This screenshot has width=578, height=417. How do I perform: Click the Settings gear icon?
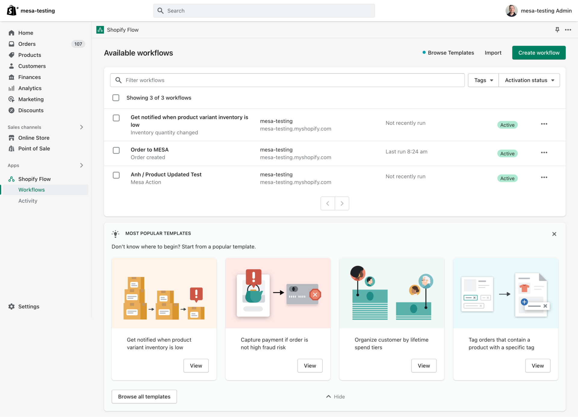pos(11,306)
